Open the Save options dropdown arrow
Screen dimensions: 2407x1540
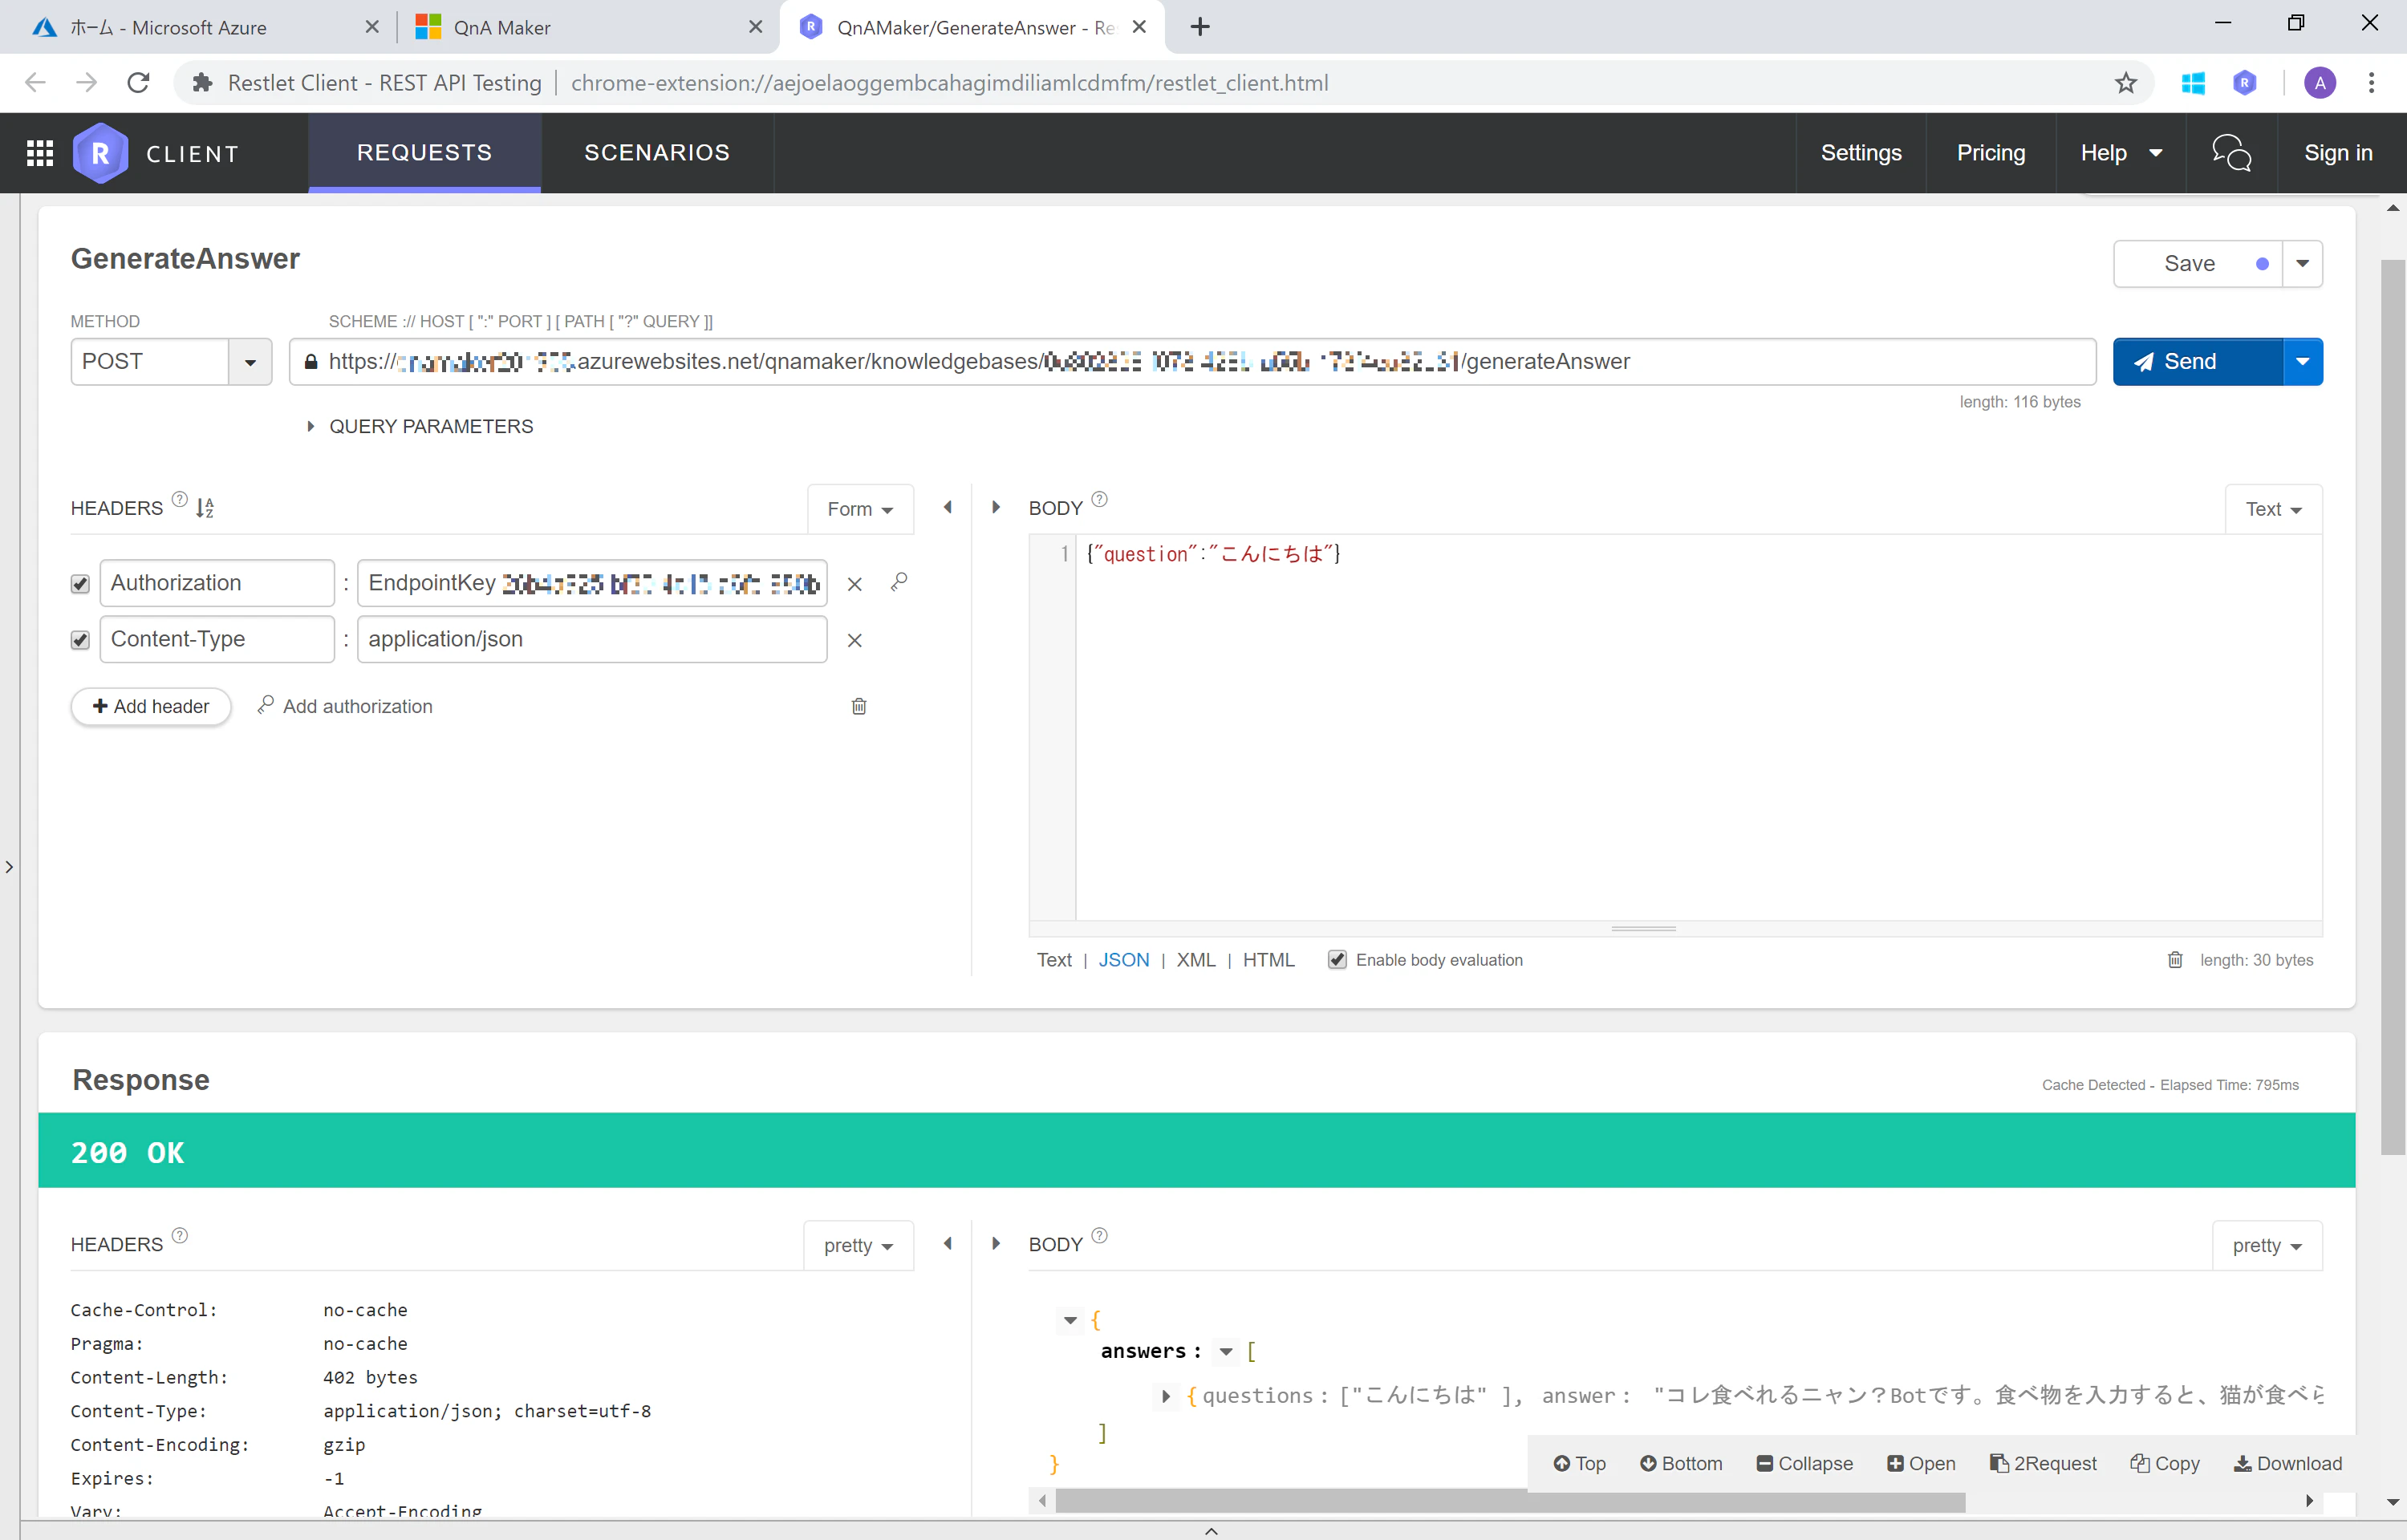(2302, 264)
